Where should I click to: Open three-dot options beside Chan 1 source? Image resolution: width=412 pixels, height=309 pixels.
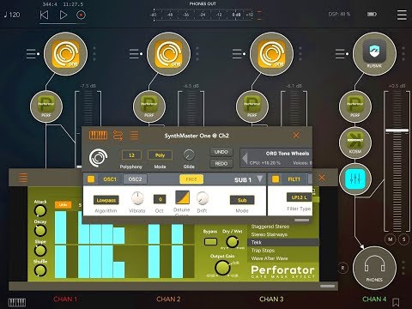(94, 53)
